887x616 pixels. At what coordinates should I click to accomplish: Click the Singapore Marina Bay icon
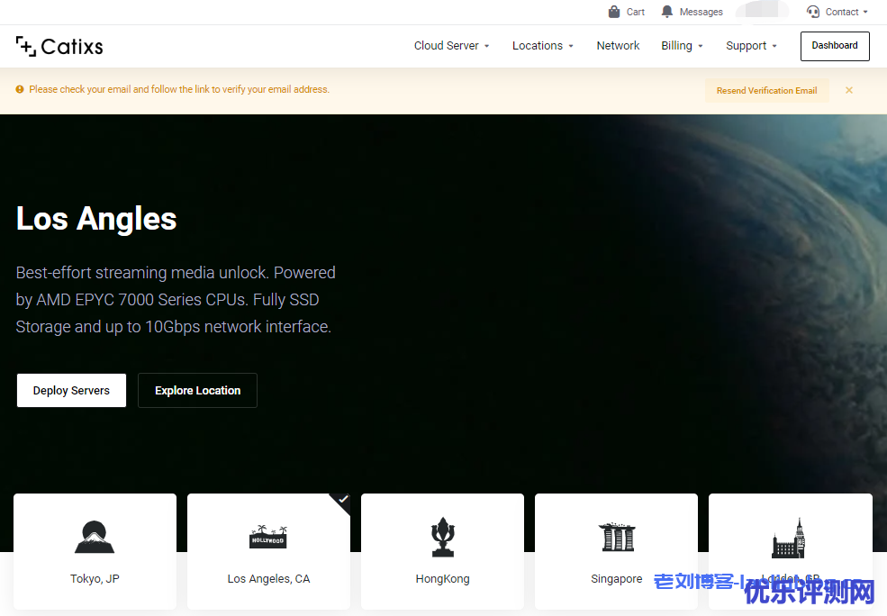click(617, 537)
